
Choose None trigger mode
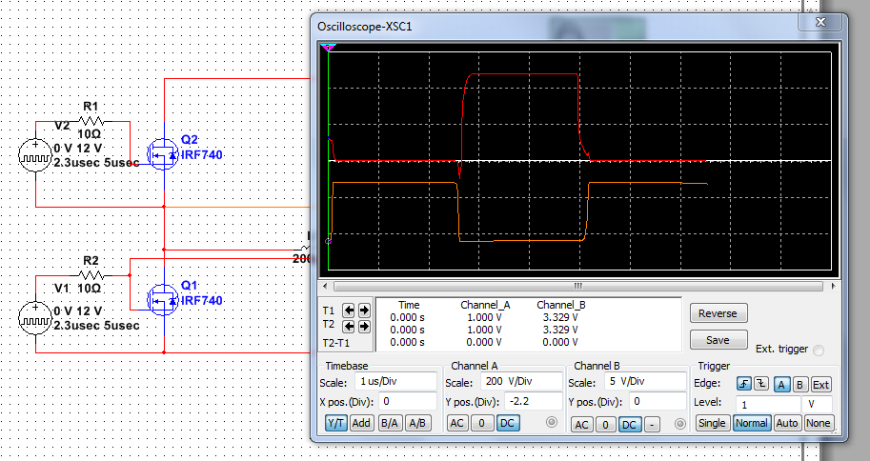[818, 423]
